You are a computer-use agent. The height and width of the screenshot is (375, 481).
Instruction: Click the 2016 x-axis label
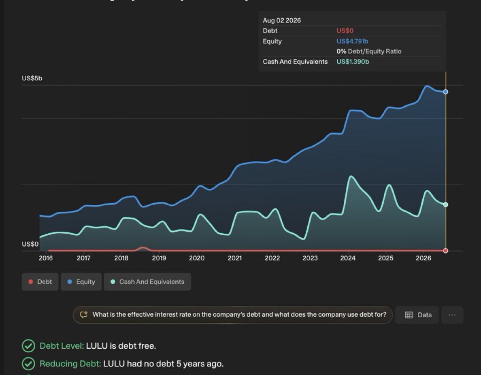pos(46,258)
